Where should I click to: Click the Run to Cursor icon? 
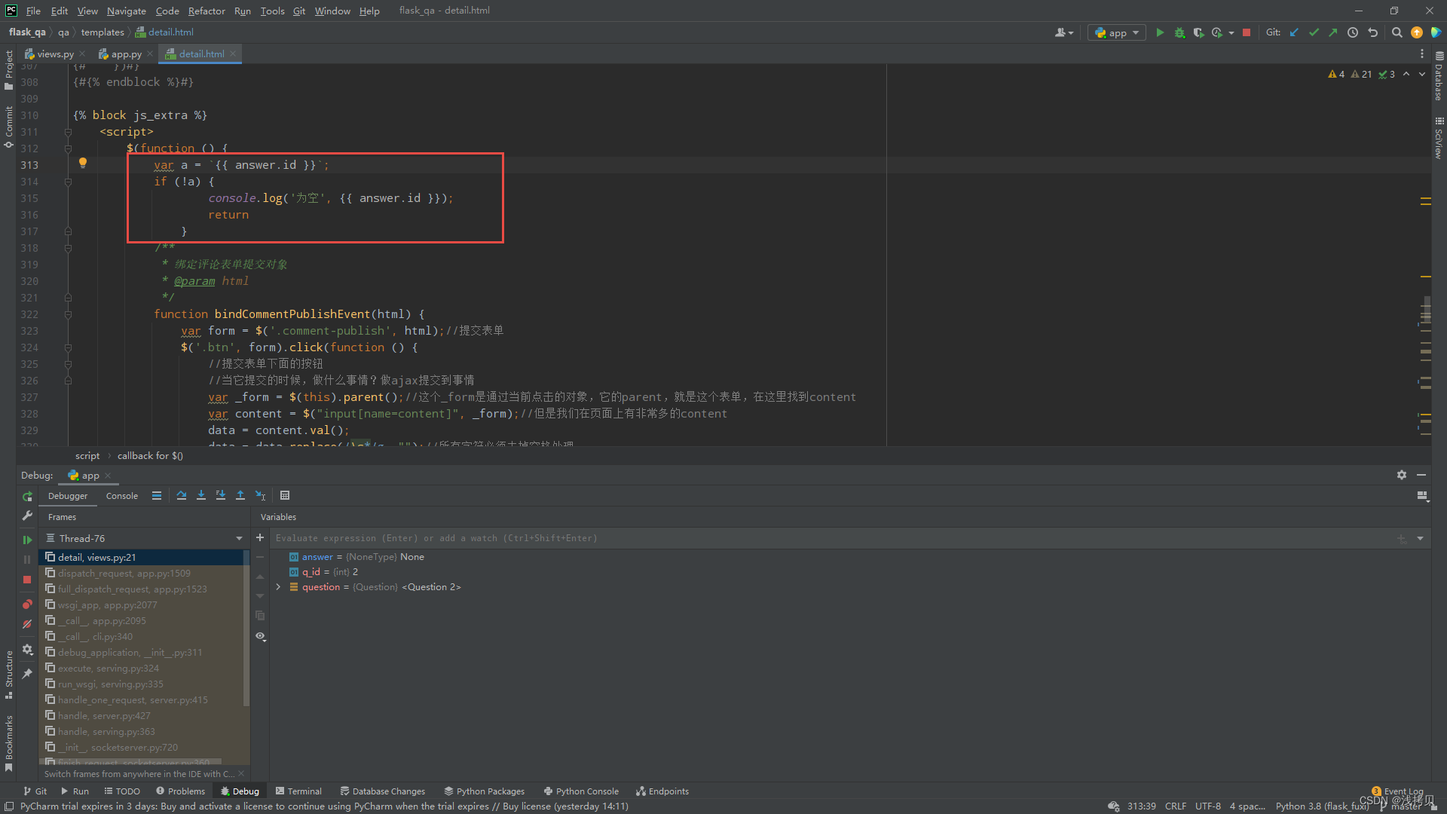pyautogui.click(x=260, y=495)
